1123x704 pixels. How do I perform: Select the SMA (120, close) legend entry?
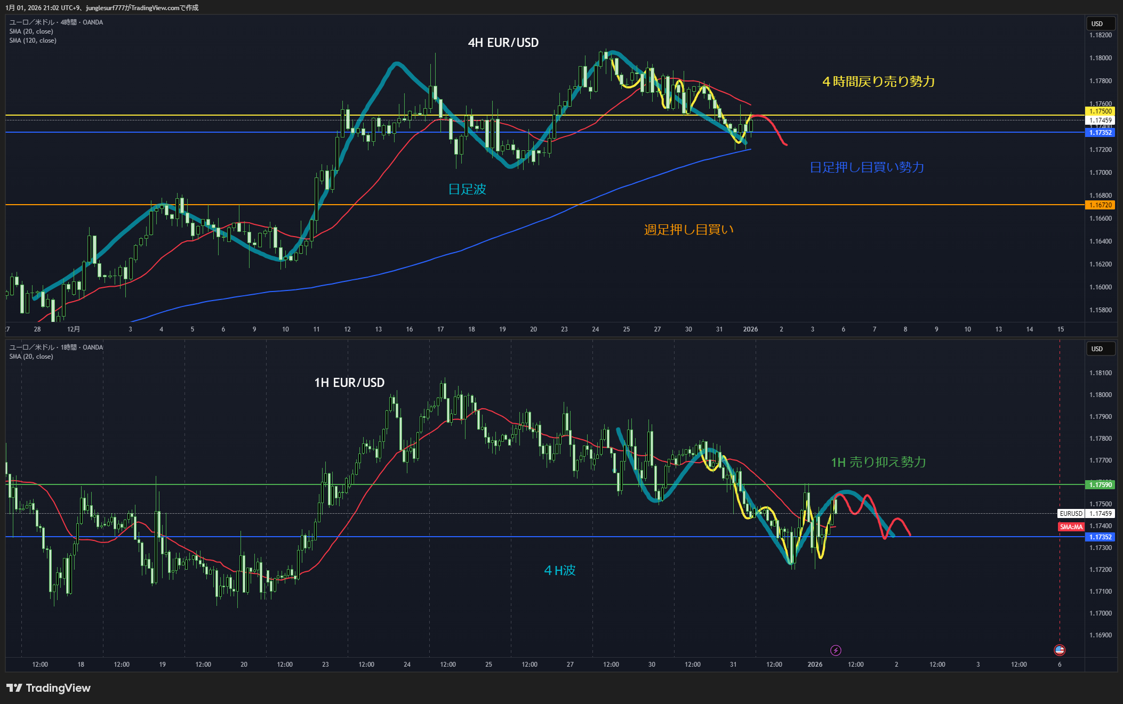coord(33,41)
